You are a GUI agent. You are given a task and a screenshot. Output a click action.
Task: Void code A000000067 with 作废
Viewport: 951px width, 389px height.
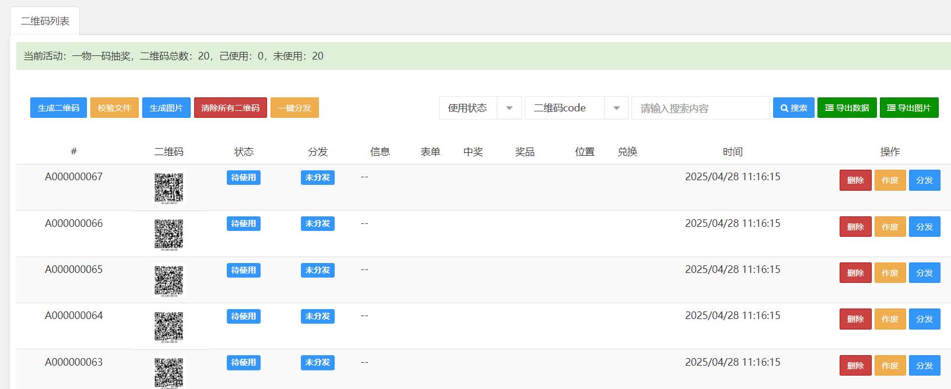point(890,180)
